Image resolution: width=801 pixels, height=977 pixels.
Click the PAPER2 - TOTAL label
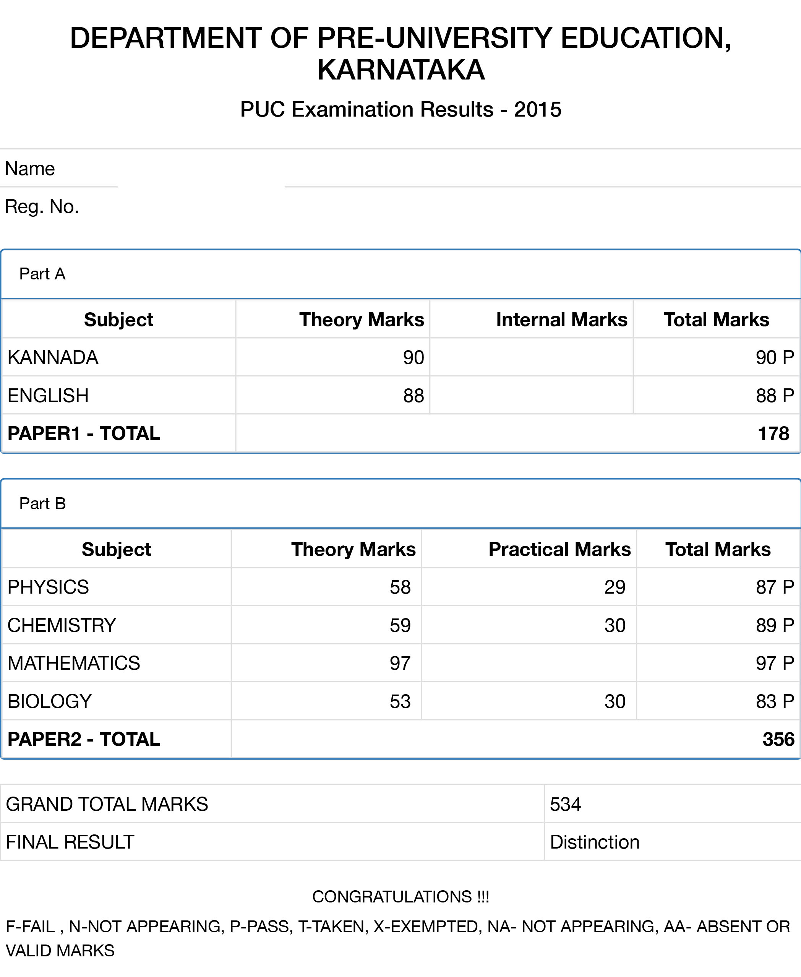(84, 739)
